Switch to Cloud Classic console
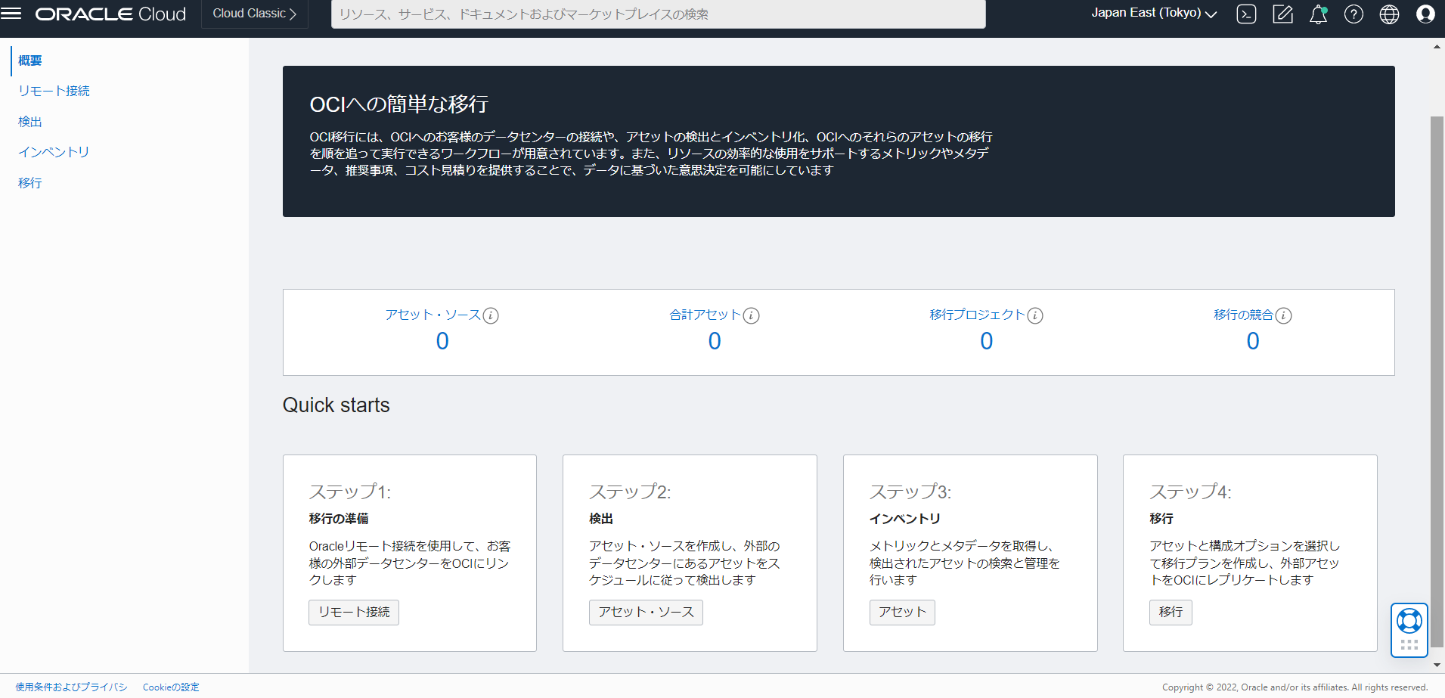The width and height of the screenshot is (1445, 698). click(x=255, y=14)
